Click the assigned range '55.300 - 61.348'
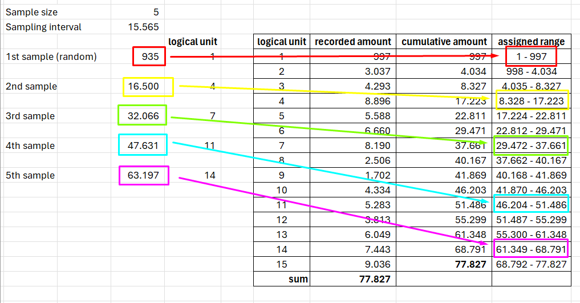Screen dimensions: 580x303 coord(532,235)
